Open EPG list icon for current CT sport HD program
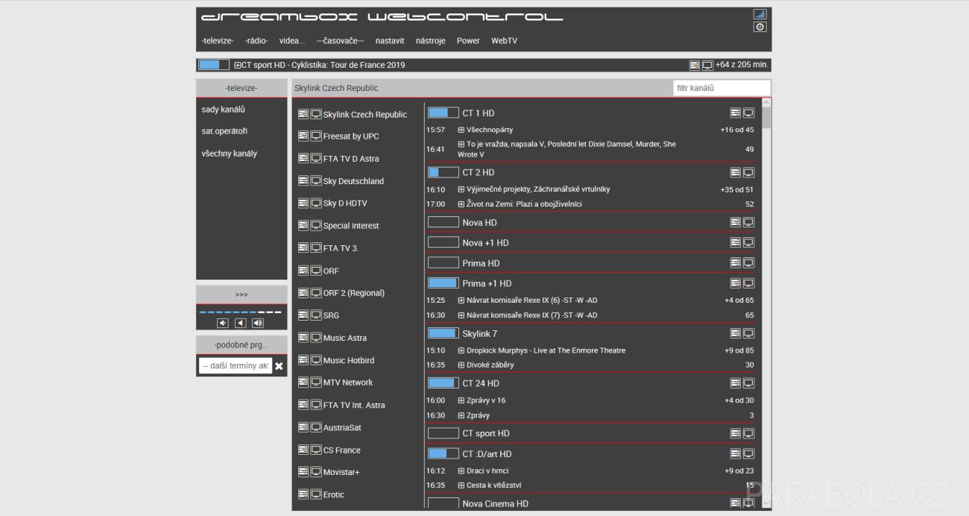Screen dimensions: 969x516 tap(695, 66)
